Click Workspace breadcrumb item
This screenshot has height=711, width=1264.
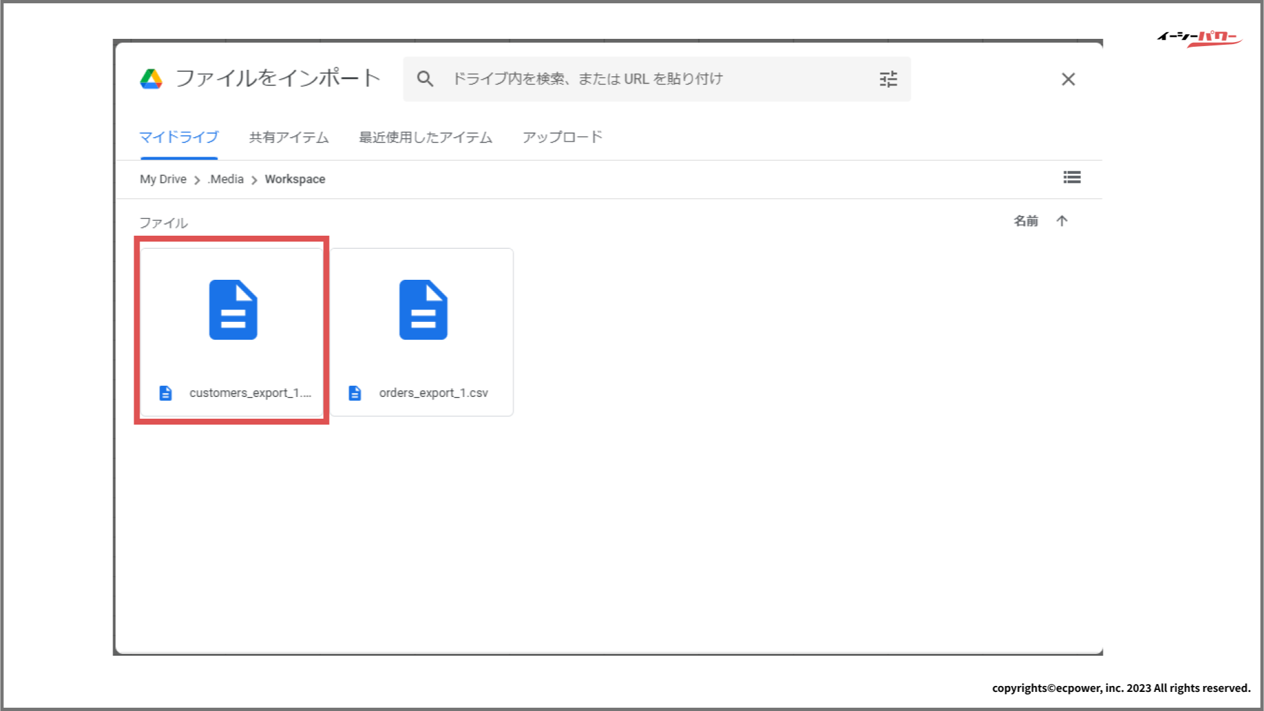[295, 179]
